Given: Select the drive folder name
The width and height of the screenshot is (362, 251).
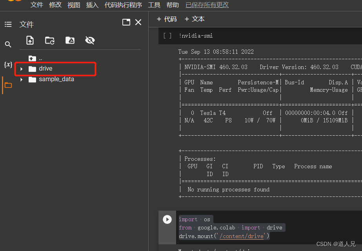Looking at the screenshot, I should [45, 69].
